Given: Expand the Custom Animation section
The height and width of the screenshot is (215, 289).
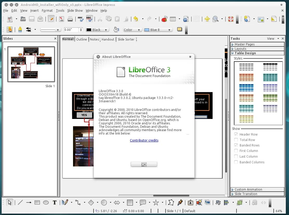Looking at the screenshot, I should click(x=257, y=189).
